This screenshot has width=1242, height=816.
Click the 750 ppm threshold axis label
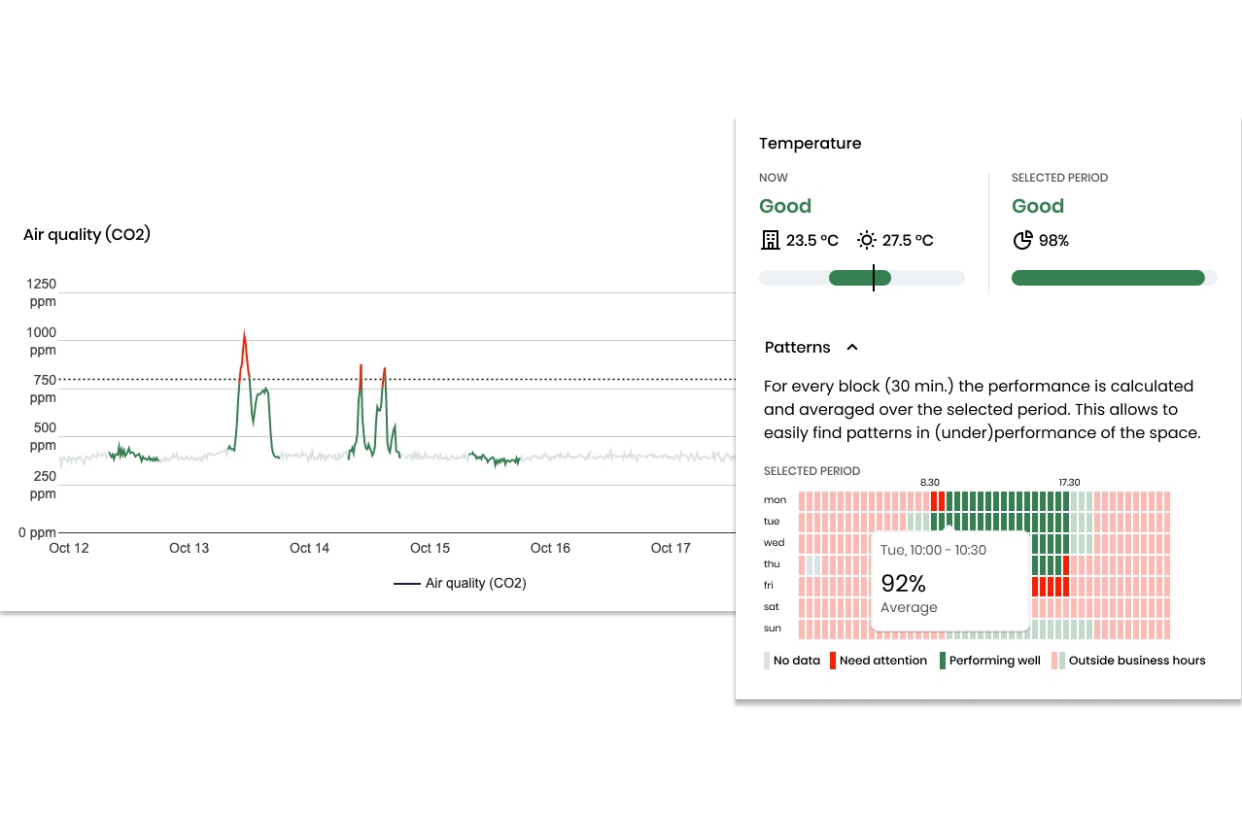point(43,389)
